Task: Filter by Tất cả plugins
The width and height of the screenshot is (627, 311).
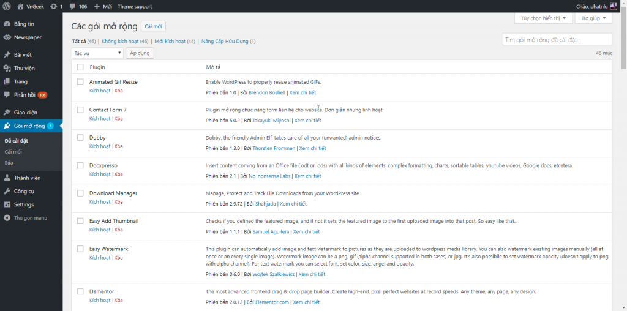Action: pos(79,41)
